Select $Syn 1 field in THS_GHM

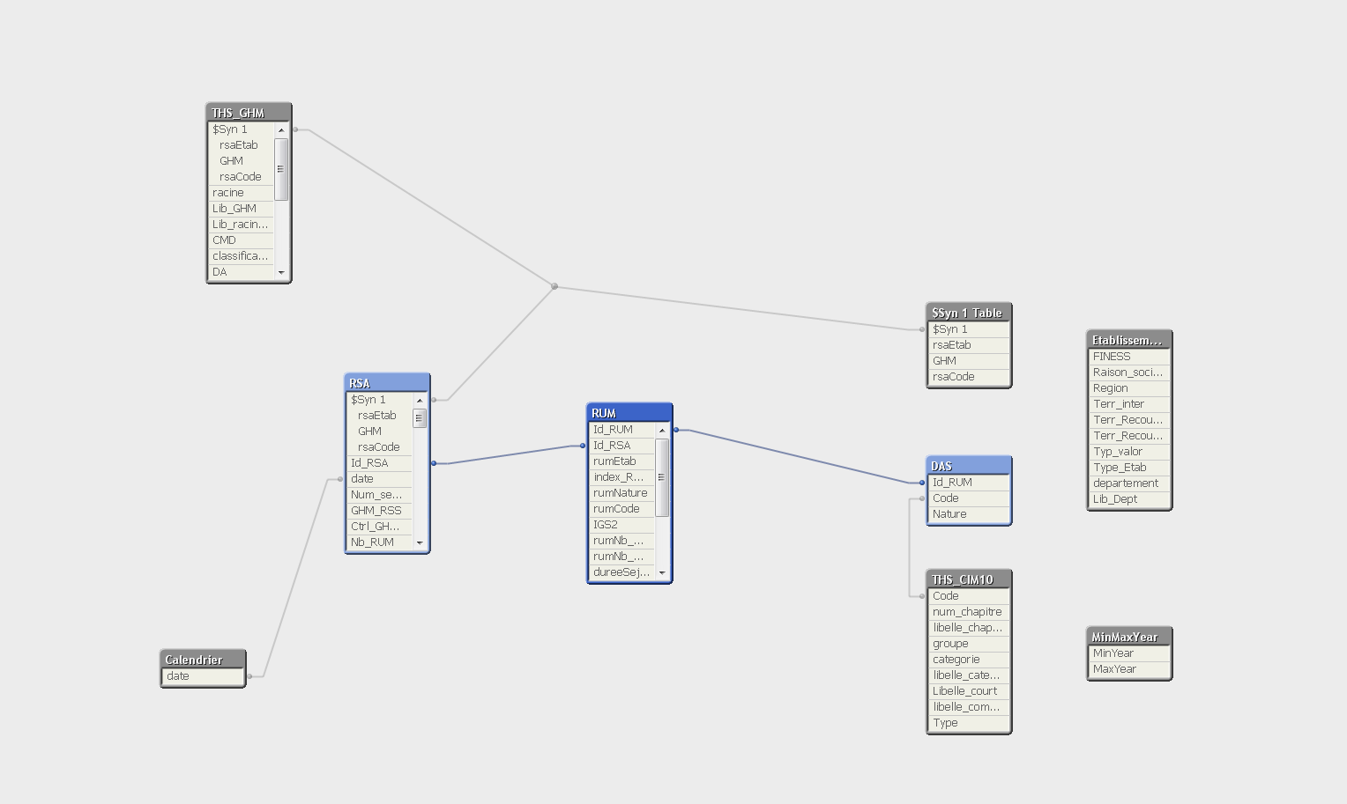[x=241, y=129]
